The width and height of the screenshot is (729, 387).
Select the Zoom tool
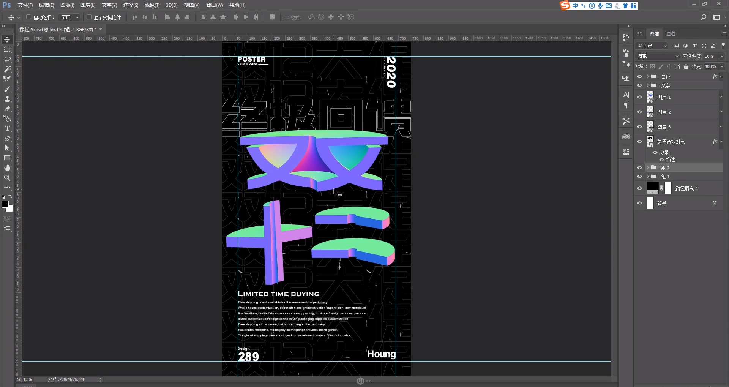pyautogui.click(x=7, y=178)
